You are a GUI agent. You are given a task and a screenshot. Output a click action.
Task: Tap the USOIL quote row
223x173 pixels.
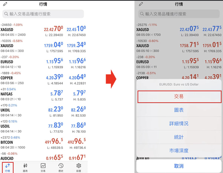tap(43, 126)
